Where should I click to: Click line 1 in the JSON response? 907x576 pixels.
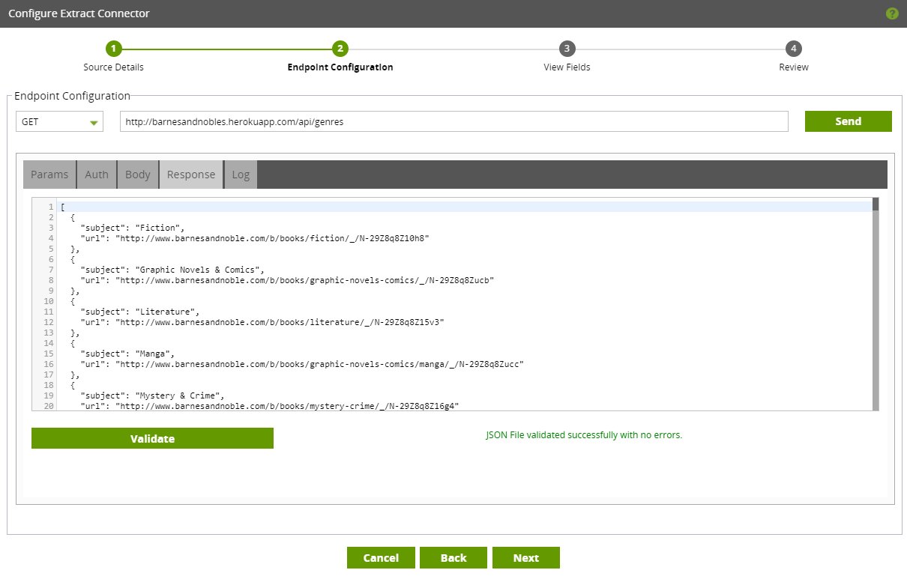point(300,207)
